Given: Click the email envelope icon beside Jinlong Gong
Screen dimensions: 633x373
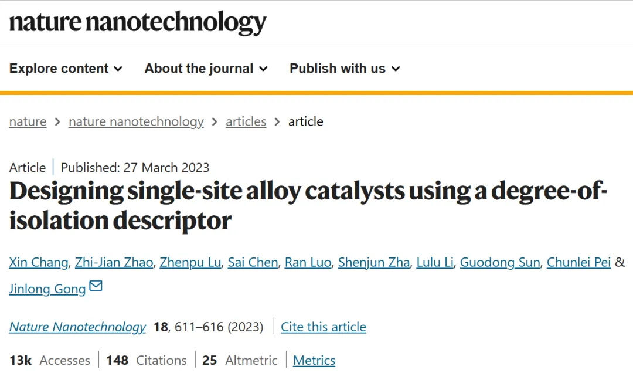Looking at the screenshot, I should (x=96, y=286).
